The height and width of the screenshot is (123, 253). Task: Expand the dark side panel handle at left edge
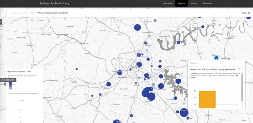[x=1, y=22]
